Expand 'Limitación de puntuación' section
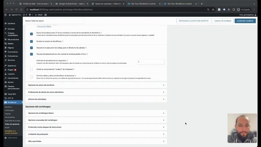This screenshot has width=261, height=147. (96, 134)
